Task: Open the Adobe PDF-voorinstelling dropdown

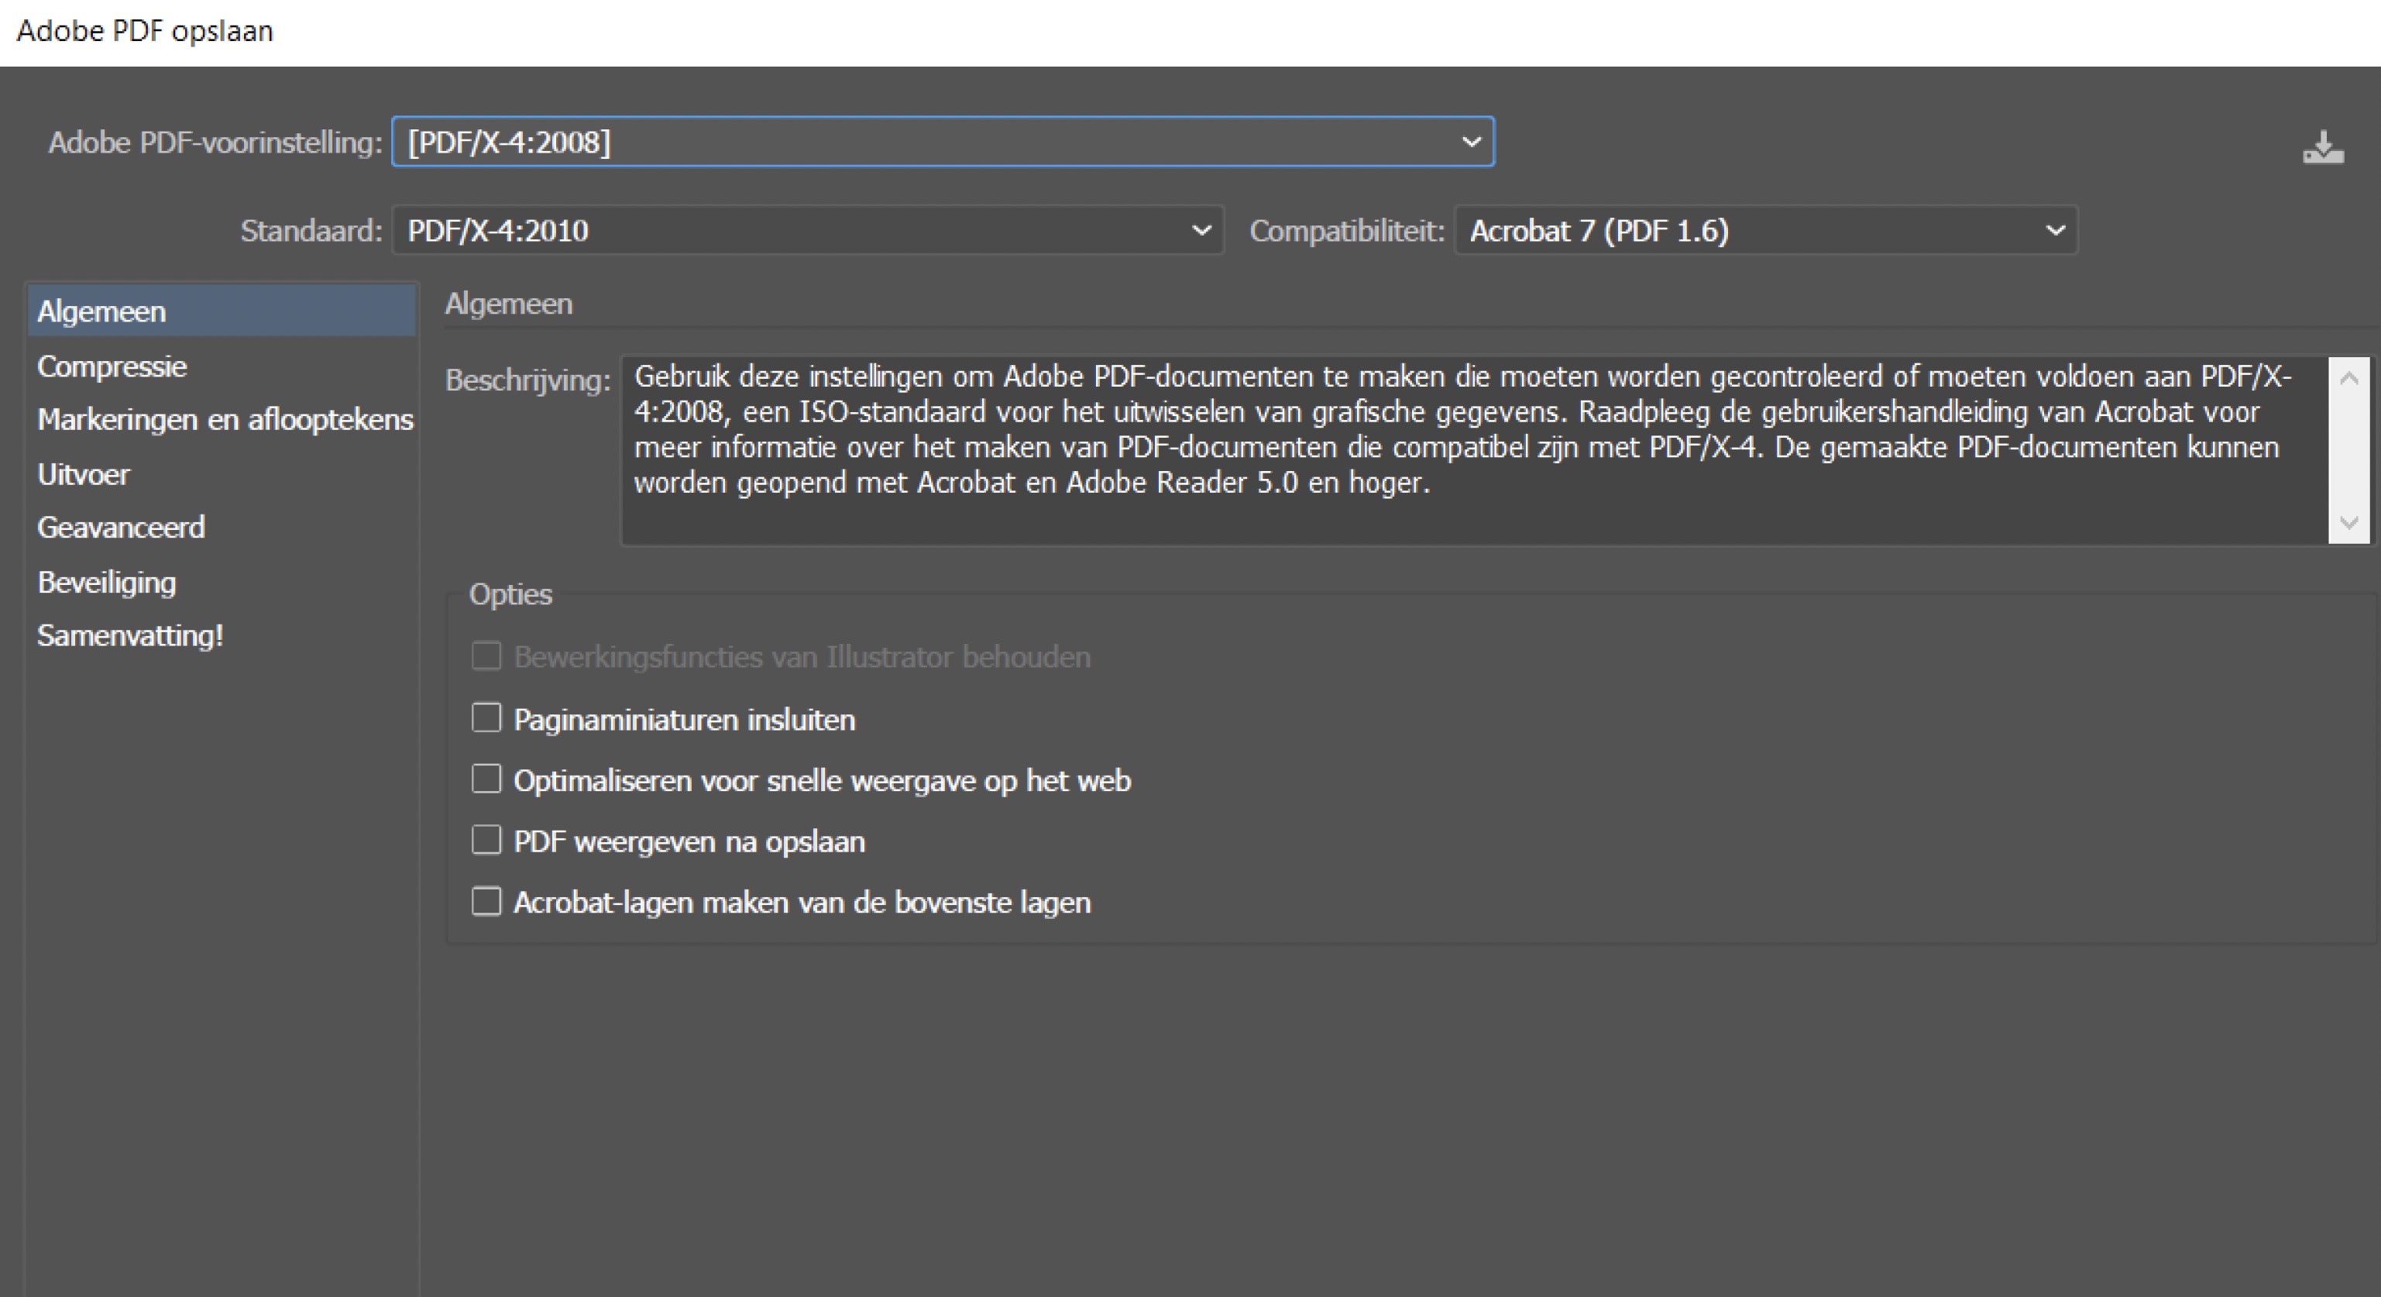Action: 943,142
